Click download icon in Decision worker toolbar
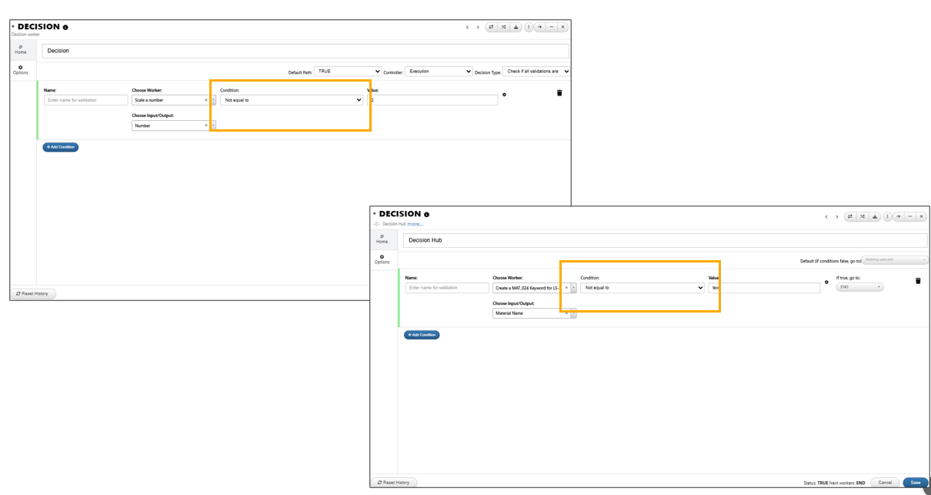Viewport: 931px width, 495px height. [x=516, y=27]
